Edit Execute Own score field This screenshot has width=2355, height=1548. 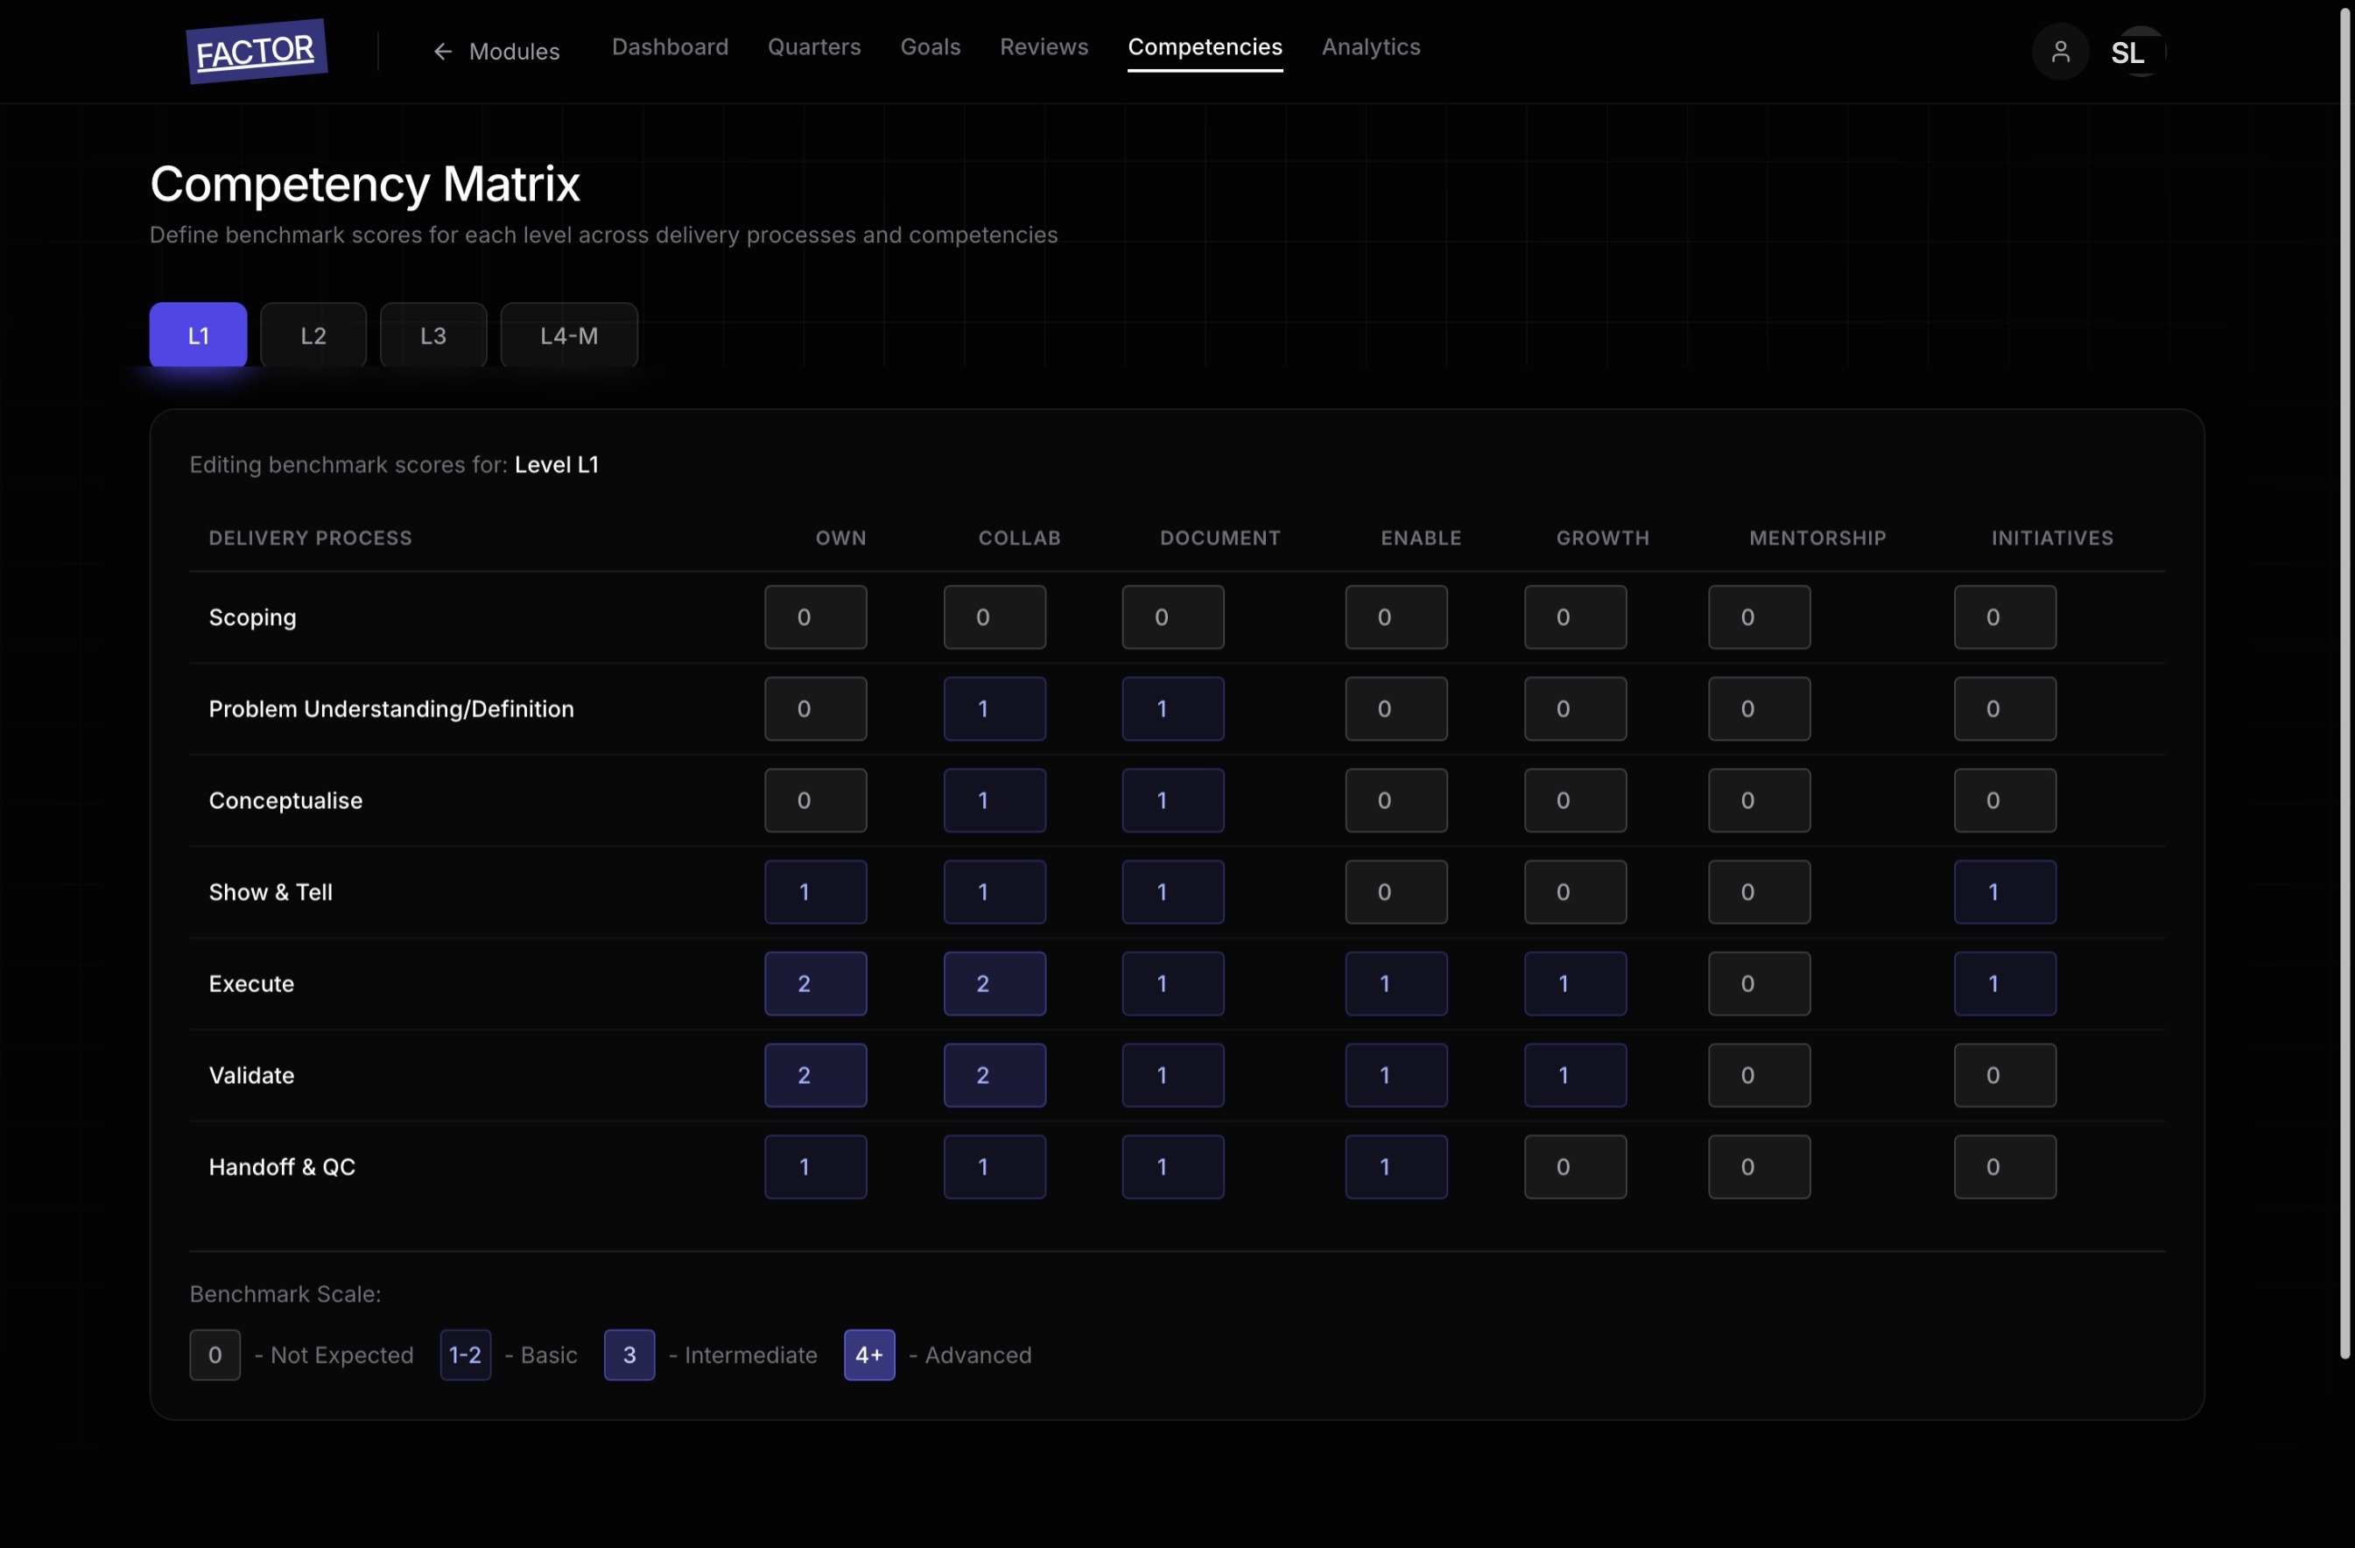(x=815, y=984)
